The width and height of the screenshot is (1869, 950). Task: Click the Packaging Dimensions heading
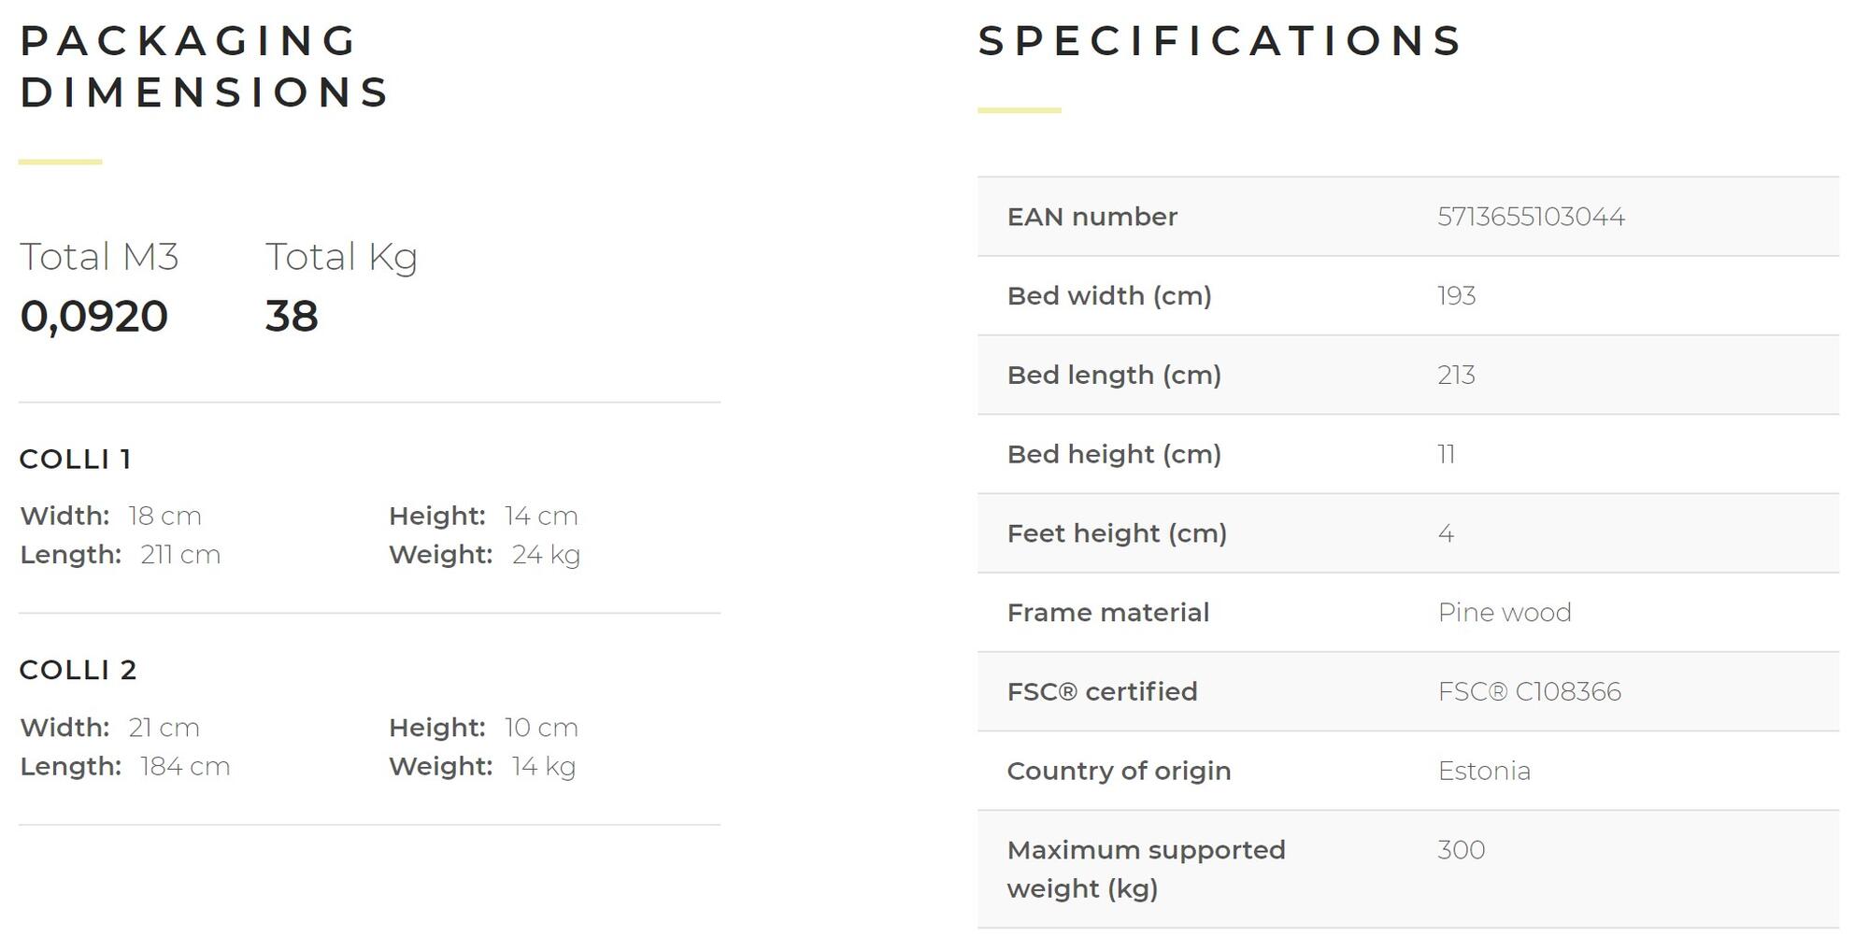(205, 66)
